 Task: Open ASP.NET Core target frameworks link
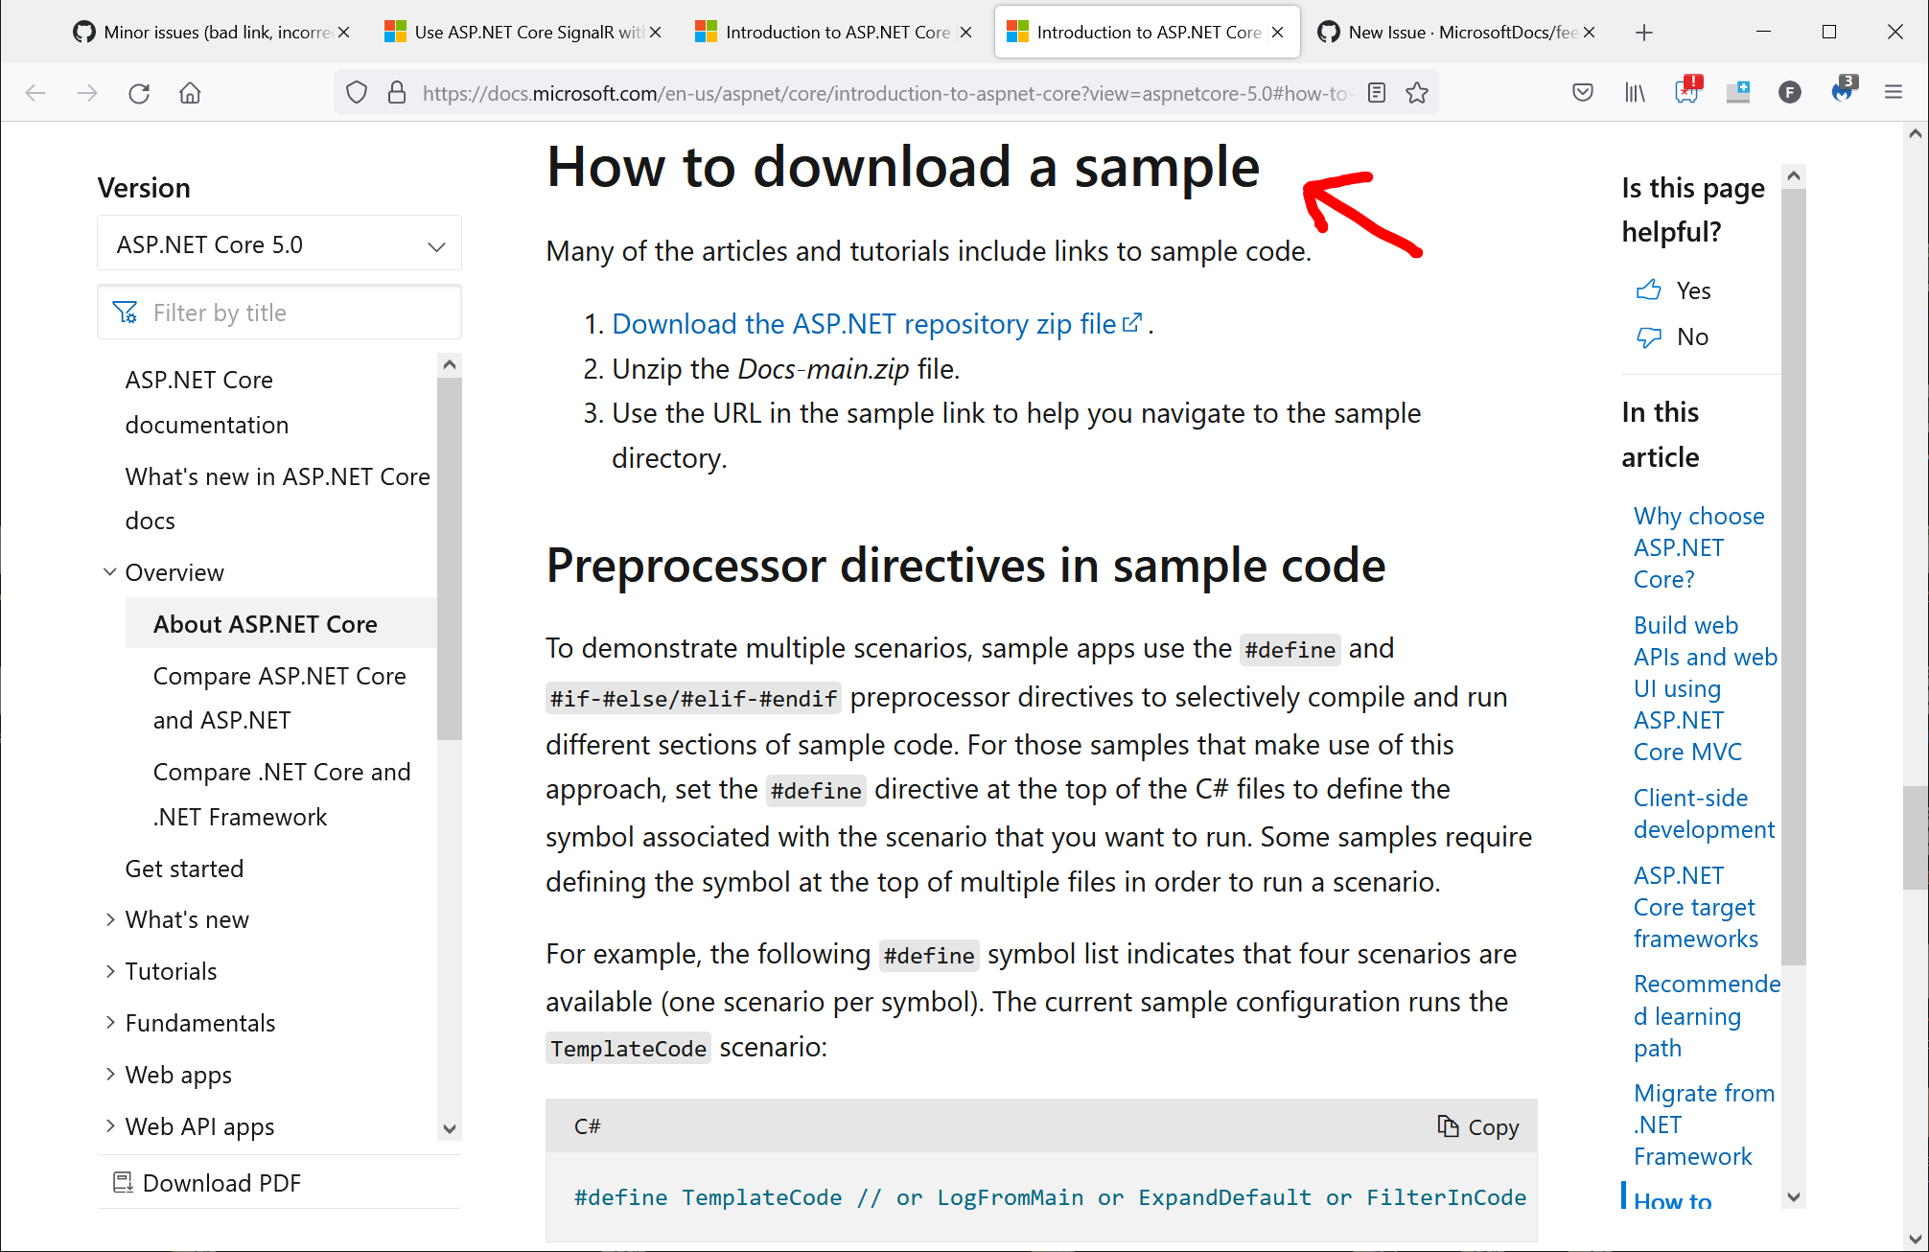[1695, 907]
